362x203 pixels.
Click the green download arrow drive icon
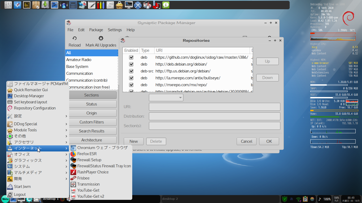pyautogui.click(x=45, y=5)
